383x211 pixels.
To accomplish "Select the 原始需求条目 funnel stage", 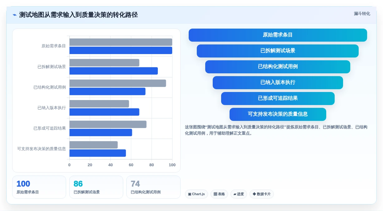I will coord(278,35).
